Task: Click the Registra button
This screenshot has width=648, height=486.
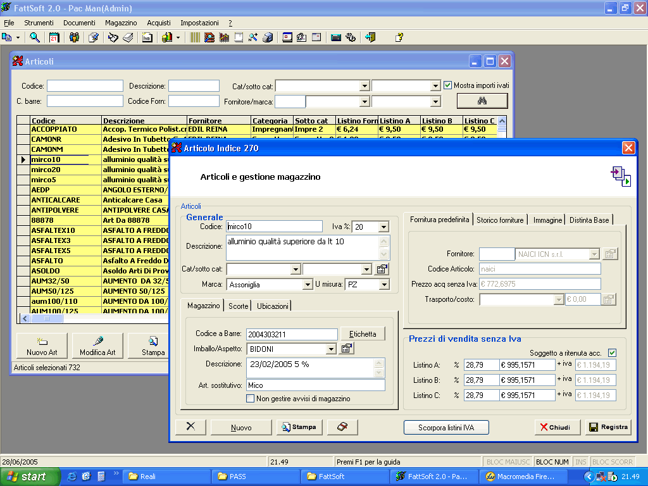Action: tap(608, 427)
